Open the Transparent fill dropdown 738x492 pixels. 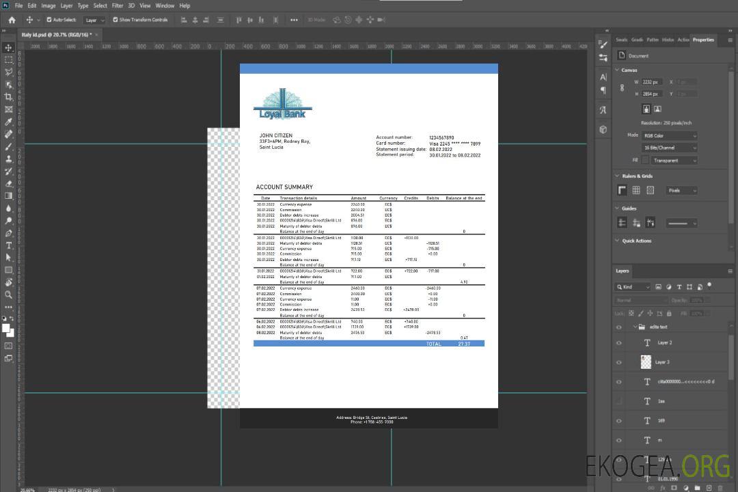[x=674, y=161]
